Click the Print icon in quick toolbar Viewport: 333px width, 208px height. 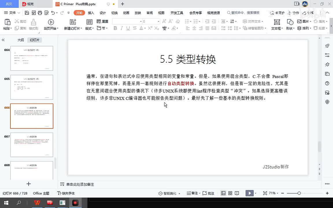(40, 13)
